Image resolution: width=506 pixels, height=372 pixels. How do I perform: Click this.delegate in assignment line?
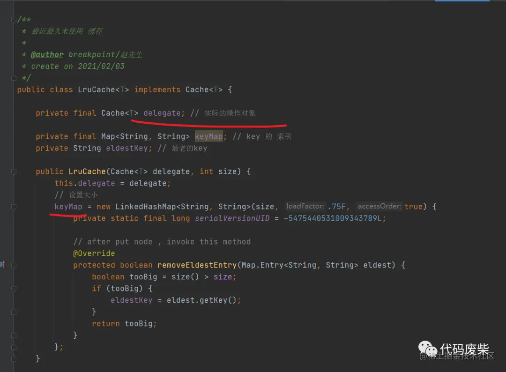84,183
